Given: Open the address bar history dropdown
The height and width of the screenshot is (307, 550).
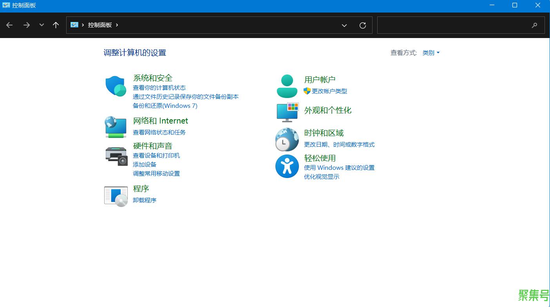Looking at the screenshot, I should click(x=344, y=25).
